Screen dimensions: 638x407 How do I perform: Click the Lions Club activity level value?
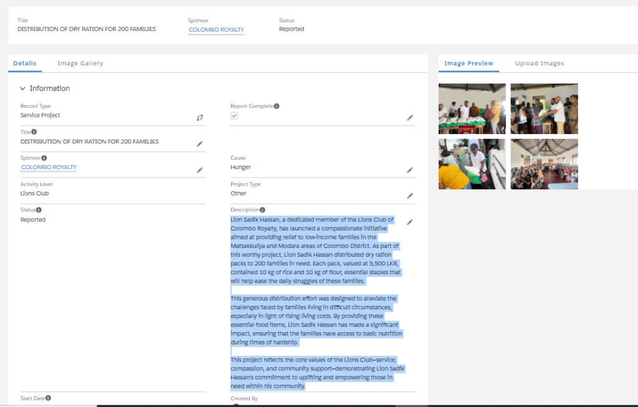coord(35,193)
